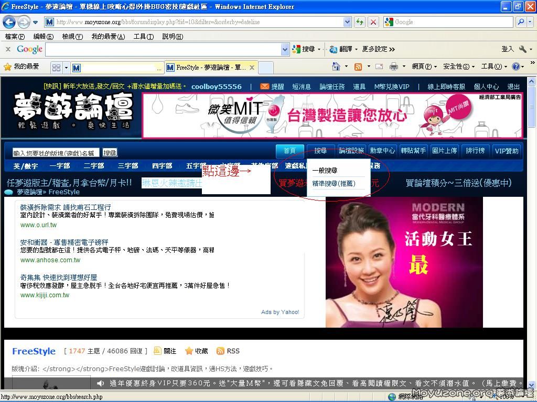Click the 勳章中心 navigation tab
This screenshot has height=402, width=537.
click(x=382, y=151)
